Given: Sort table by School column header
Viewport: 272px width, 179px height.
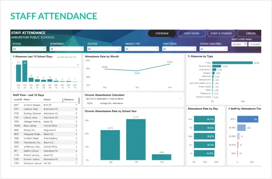Looking at the screenshot, I should pyautogui.click(x=47, y=100).
